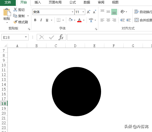Toggle Underline formatting
Screen dimensions: 152x132
click(47, 20)
